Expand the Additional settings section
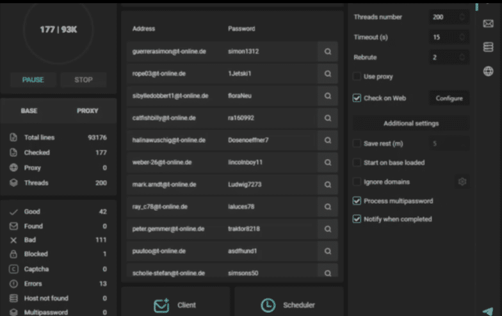502x316 pixels. (x=410, y=123)
